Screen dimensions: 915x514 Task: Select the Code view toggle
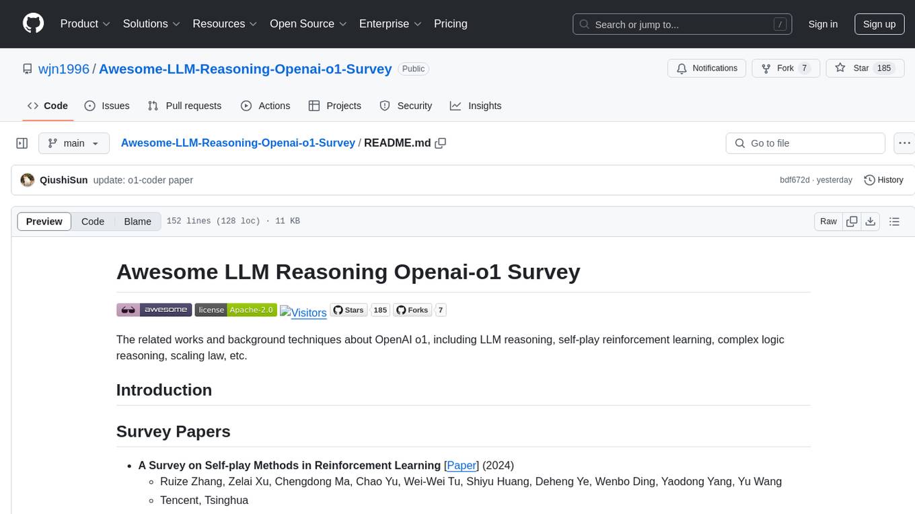click(x=93, y=221)
